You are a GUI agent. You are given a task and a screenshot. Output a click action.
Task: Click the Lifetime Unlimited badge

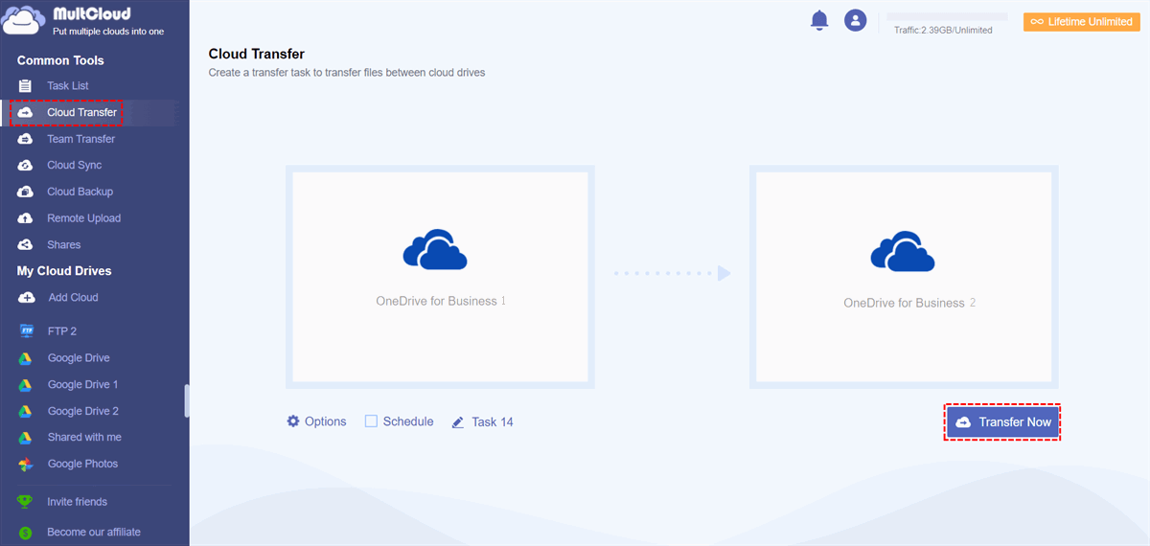(x=1082, y=21)
